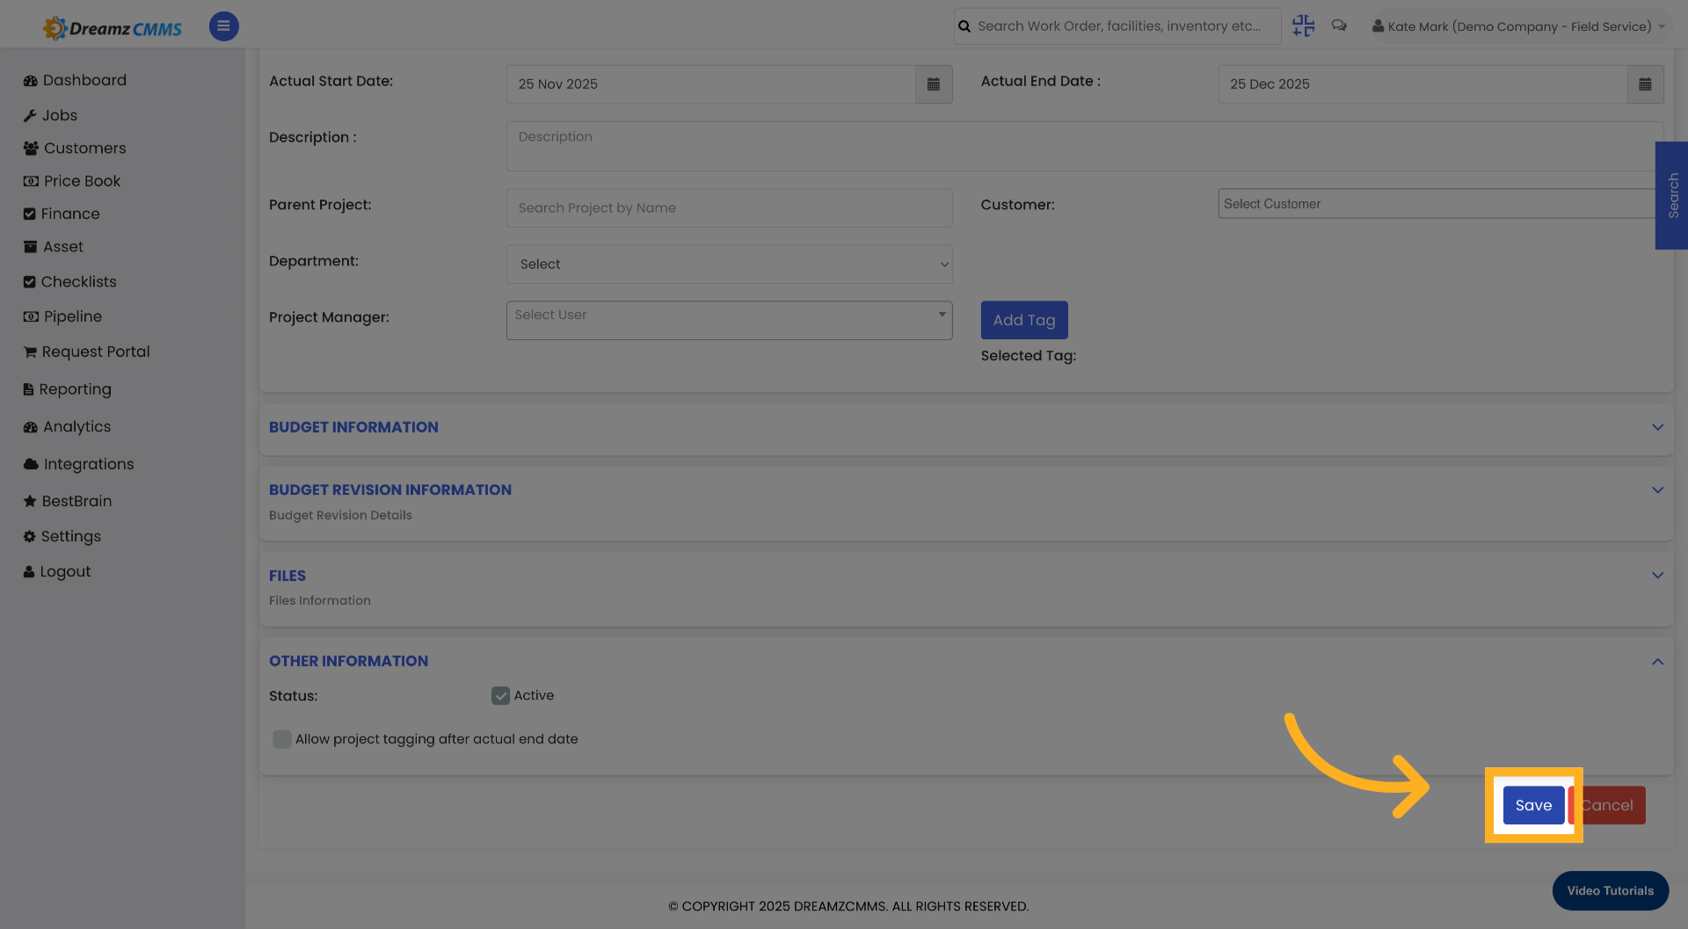The image size is (1688, 929).
Task: Expand the Files section chevron
Action: tap(1657, 576)
